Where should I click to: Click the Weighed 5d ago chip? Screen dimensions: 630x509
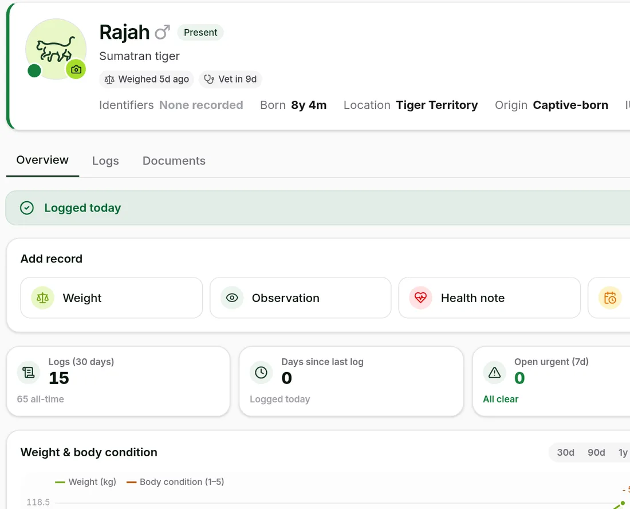147,79
